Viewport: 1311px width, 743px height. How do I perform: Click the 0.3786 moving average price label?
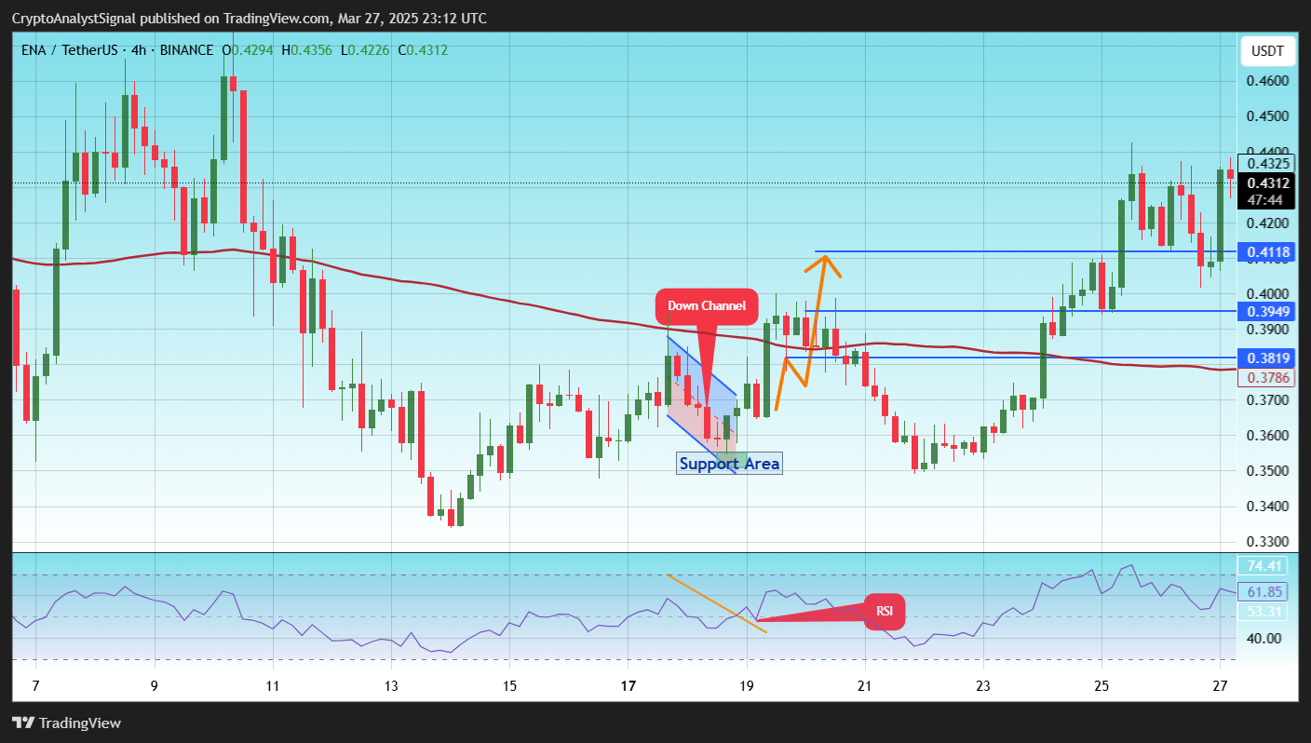(1267, 377)
